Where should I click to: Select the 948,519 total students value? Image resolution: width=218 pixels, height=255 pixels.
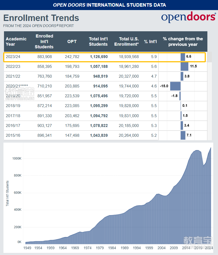pyautogui.click(x=100, y=76)
